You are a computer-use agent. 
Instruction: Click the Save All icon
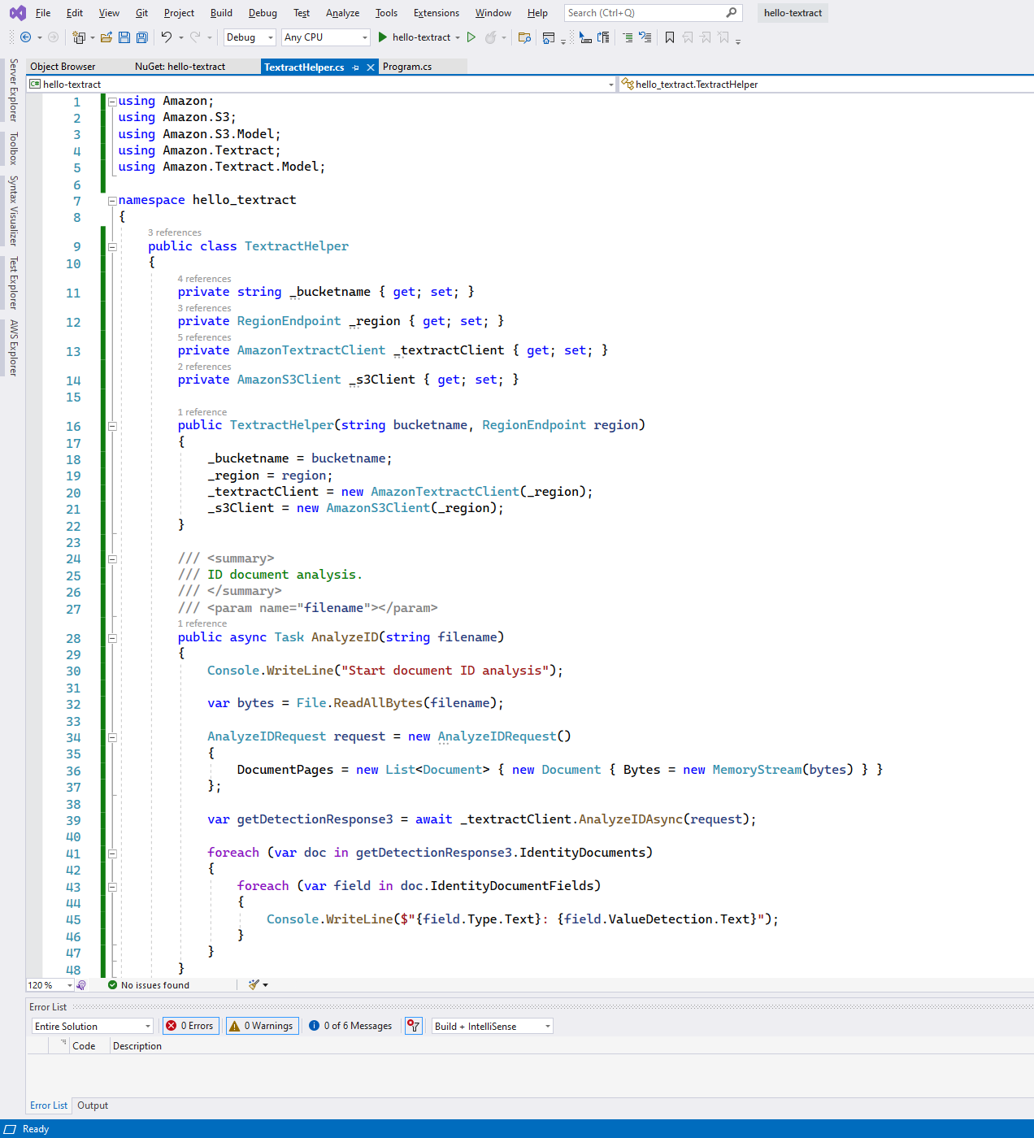(142, 37)
